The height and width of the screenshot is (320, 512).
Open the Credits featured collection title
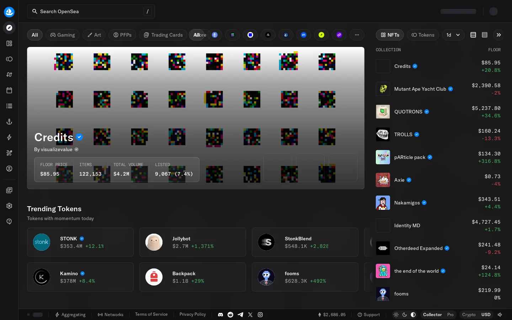tap(54, 137)
